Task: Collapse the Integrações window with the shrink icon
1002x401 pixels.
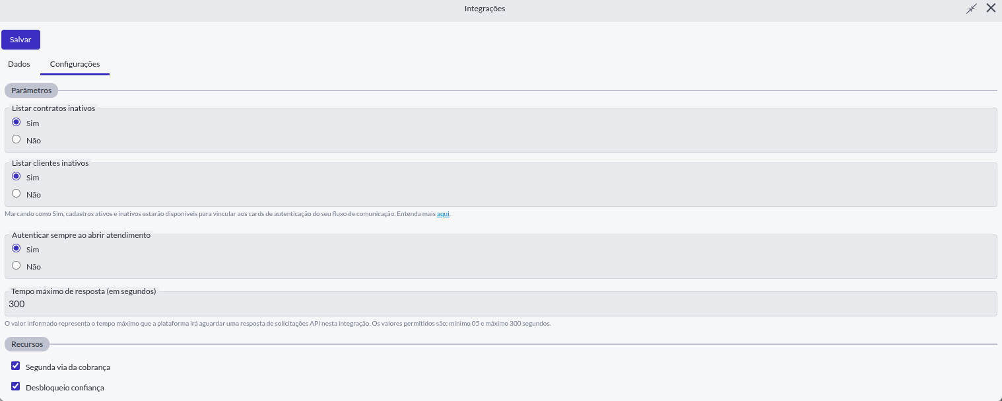Action: coord(971,9)
